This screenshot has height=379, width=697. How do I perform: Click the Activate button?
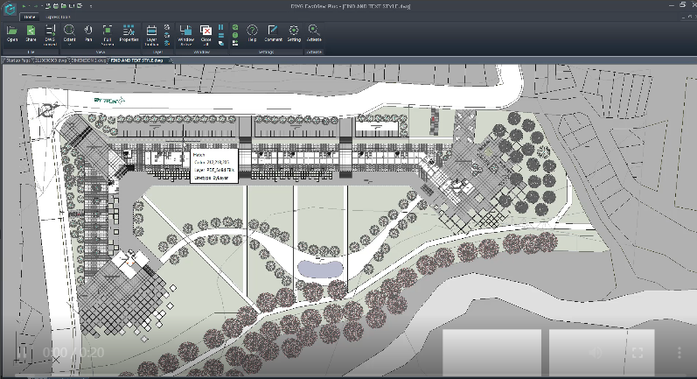(x=314, y=33)
